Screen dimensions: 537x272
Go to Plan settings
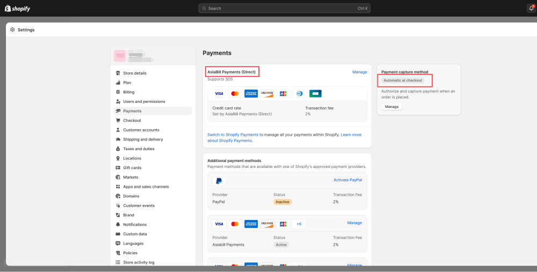(153, 83)
